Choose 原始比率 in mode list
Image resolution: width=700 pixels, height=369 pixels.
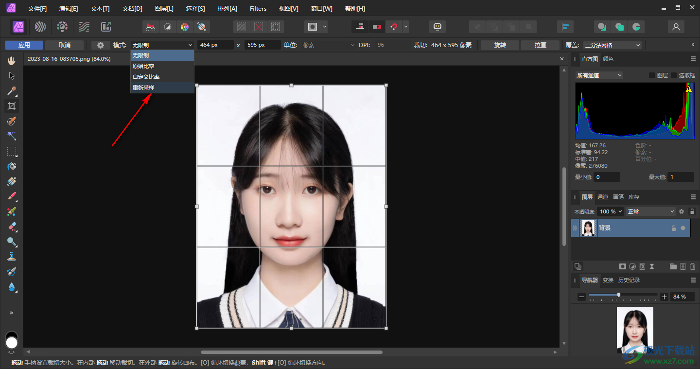coord(162,66)
